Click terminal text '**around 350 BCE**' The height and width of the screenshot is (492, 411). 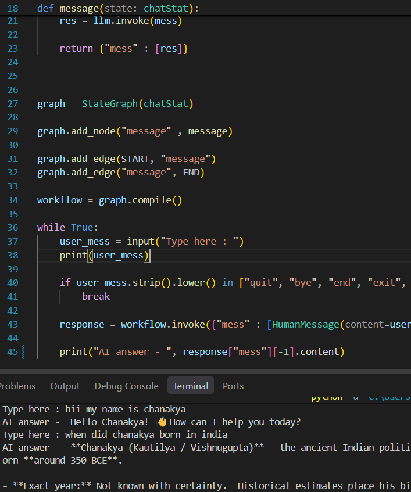click(x=71, y=460)
